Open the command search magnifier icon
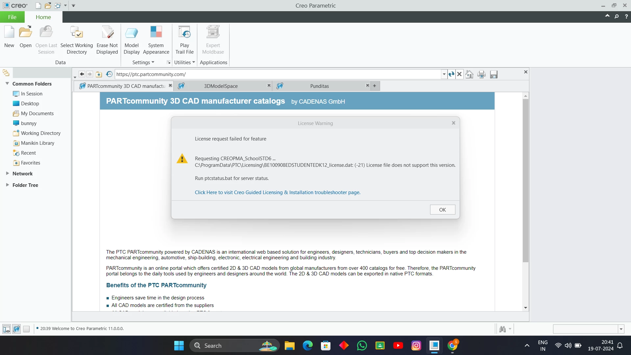Screen dimensions: 631x355 tap(617, 16)
